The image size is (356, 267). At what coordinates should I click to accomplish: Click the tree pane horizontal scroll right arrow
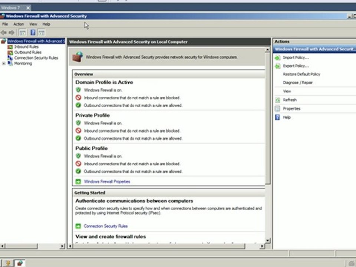pyautogui.click(x=62, y=246)
